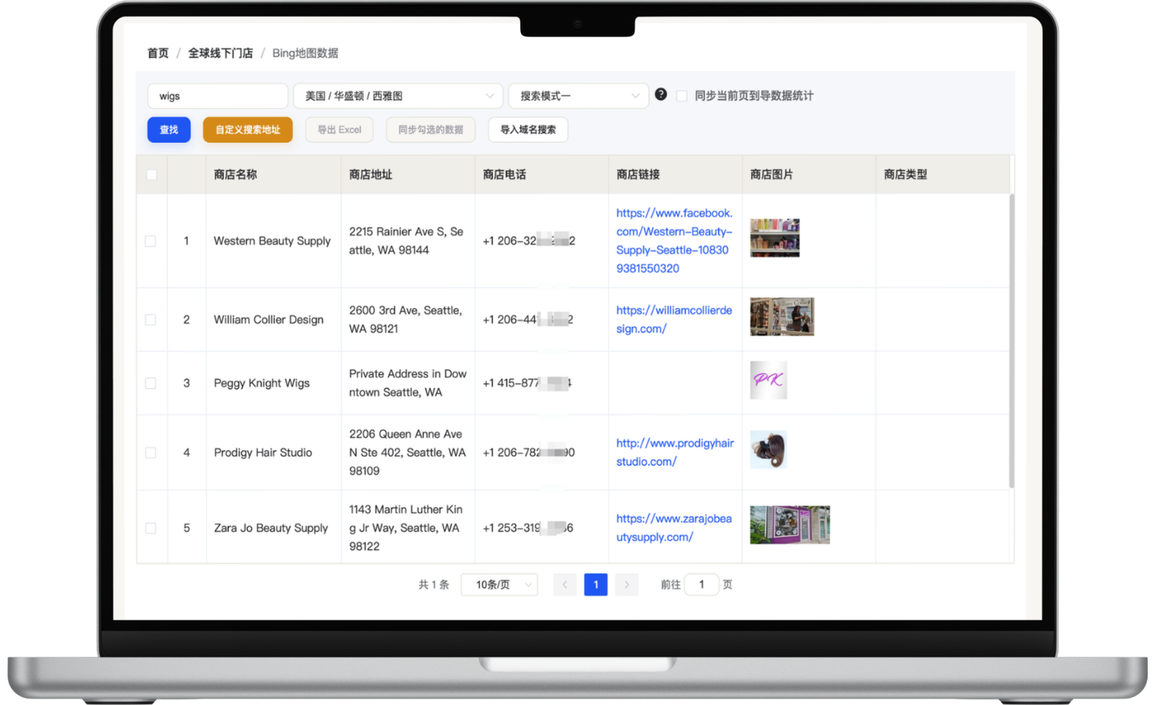Viewport: 1155px width, 705px height.
Task: Click the 导入域名搜索 button
Action: coord(528,130)
